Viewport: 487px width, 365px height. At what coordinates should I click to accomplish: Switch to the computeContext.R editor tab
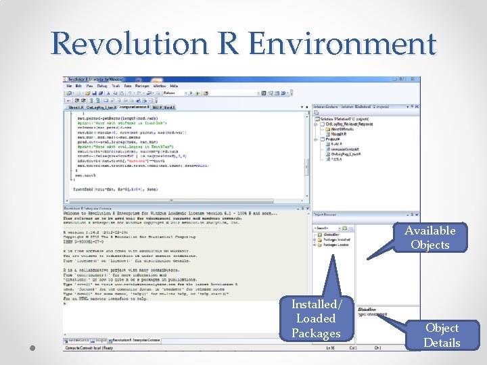point(134,107)
